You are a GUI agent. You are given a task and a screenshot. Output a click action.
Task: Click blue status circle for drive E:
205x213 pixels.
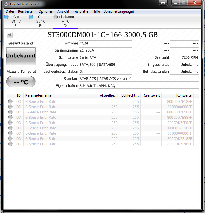(31, 17)
